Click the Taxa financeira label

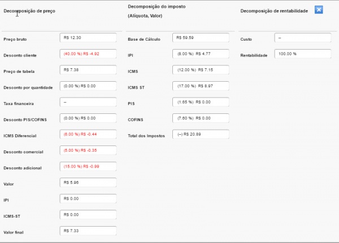point(19,104)
